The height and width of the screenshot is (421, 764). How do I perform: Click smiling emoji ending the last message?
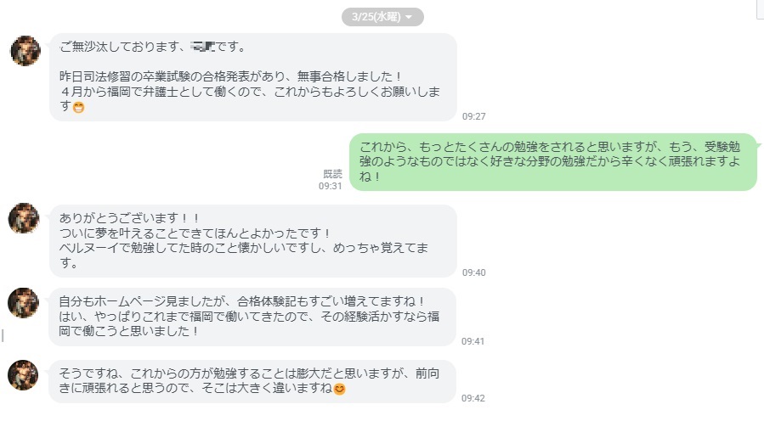click(340, 389)
